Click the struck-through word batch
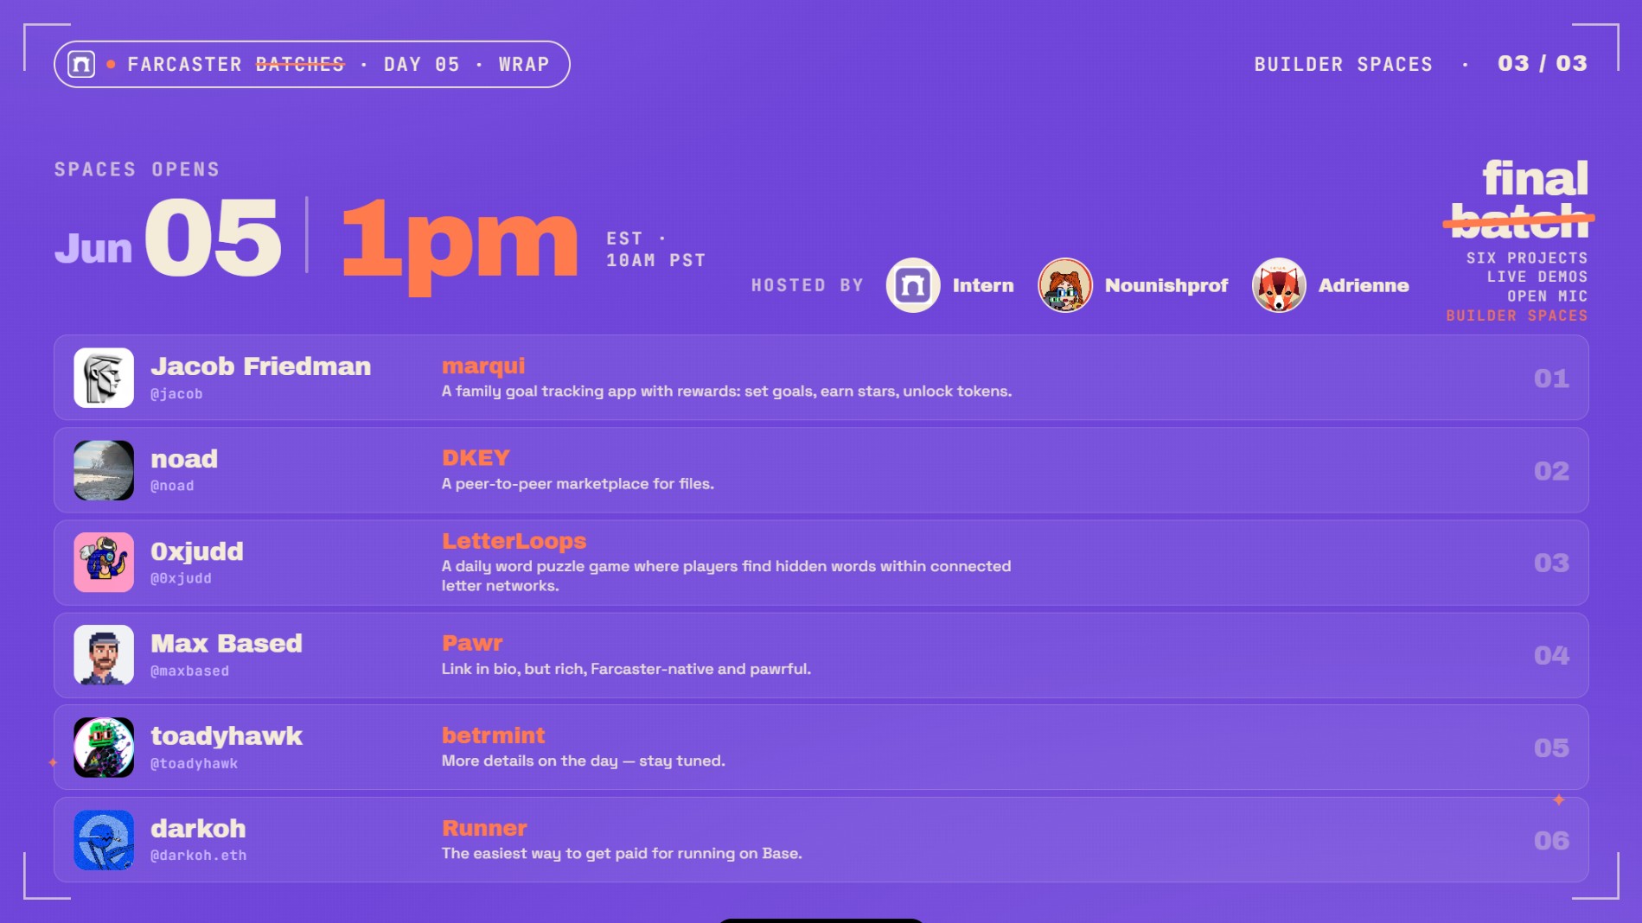This screenshot has width=1642, height=923. click(1519, 221)
